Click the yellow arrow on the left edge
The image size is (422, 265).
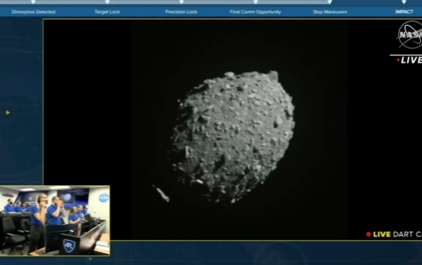pos(8,112)
